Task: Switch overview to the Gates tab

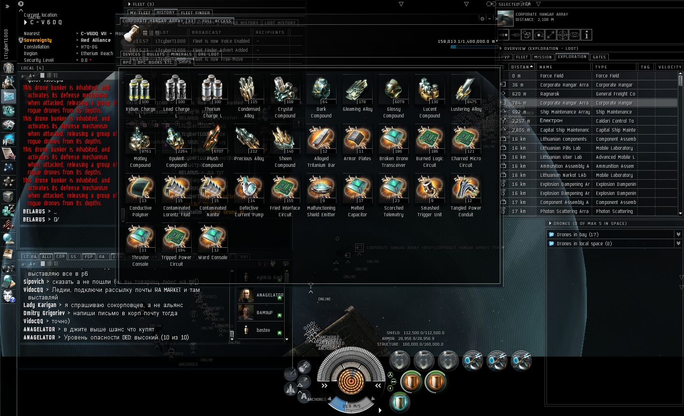Action: pos(599,57)
